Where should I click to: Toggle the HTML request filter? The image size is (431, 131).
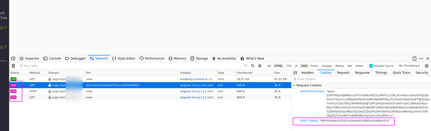278,66
